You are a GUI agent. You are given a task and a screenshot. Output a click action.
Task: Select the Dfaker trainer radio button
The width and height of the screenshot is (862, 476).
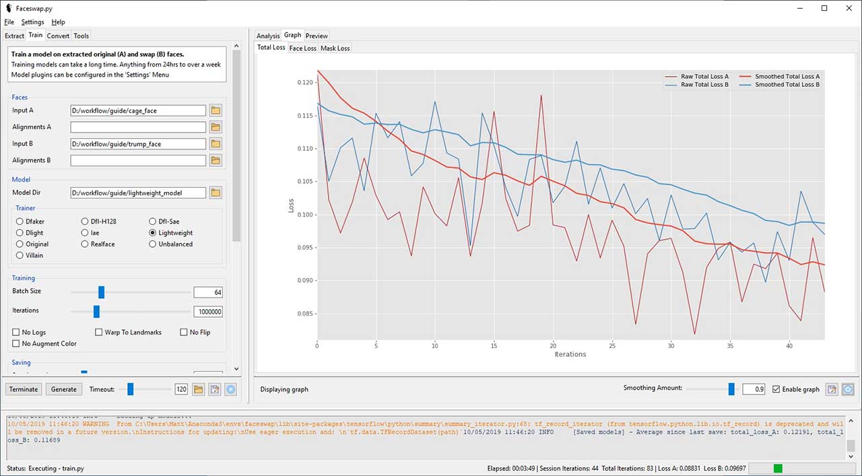click(20, 222)
